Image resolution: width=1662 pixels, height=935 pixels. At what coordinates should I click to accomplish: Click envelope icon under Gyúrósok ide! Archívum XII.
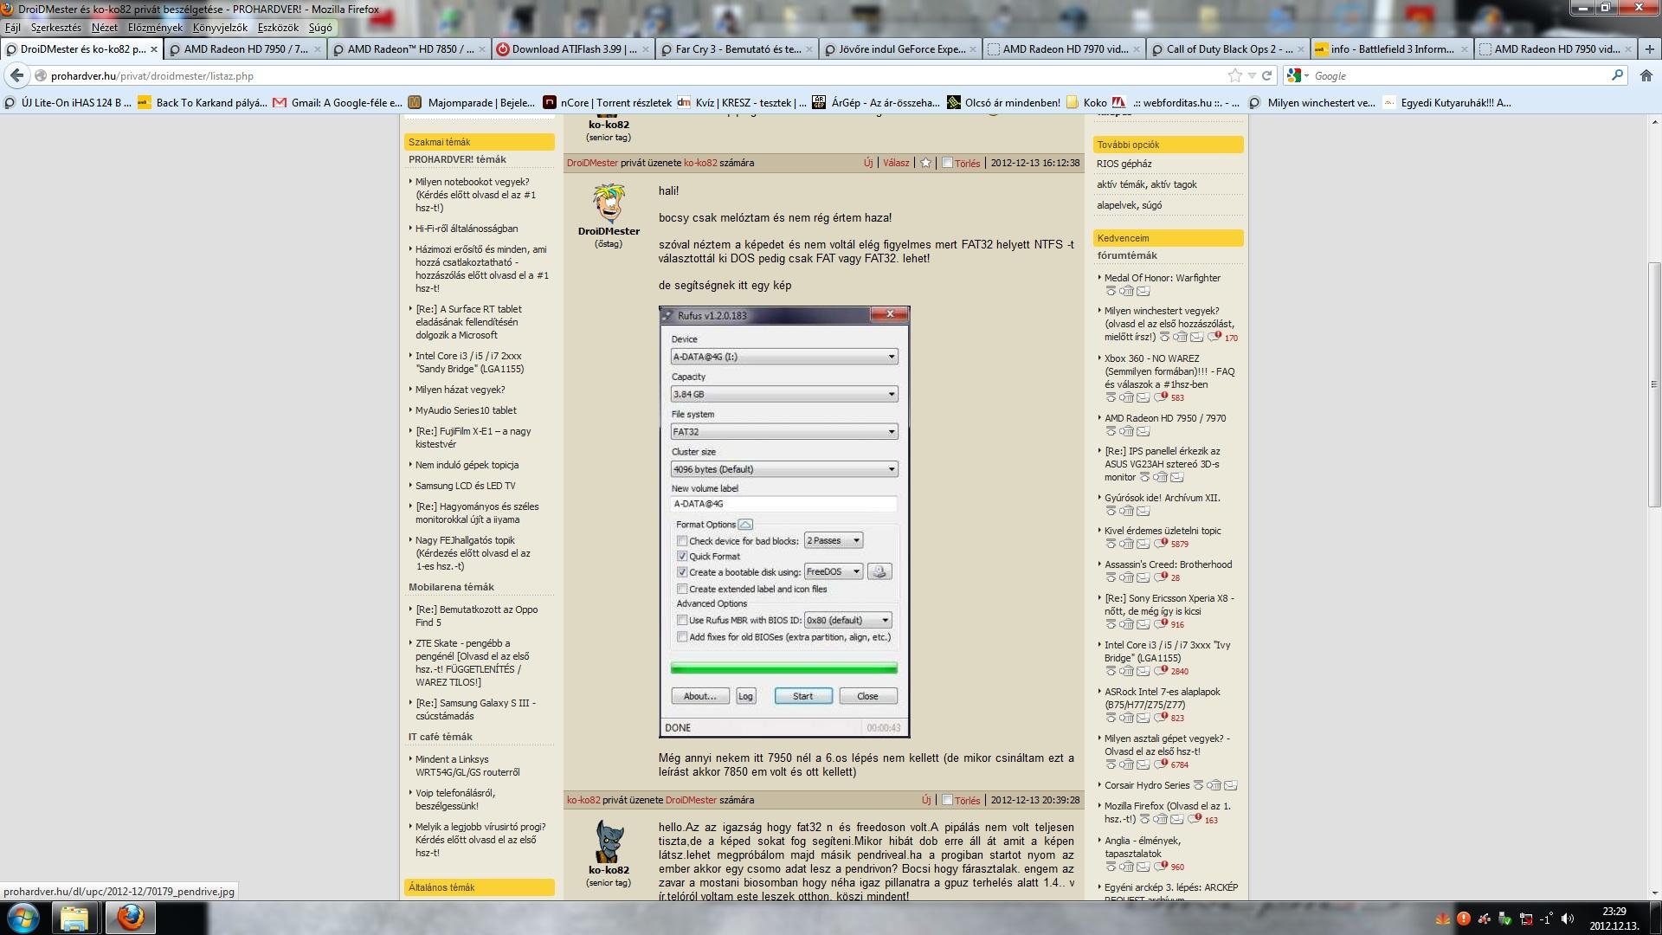[1143, 512]
